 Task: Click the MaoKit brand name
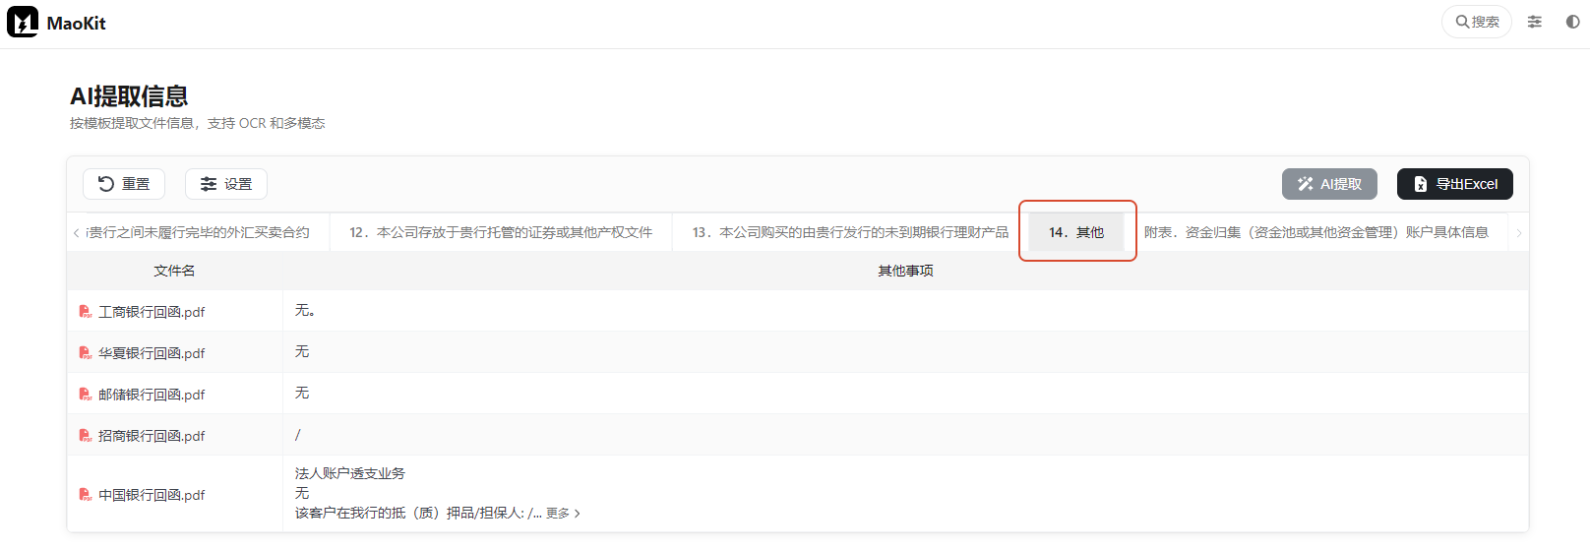[76, 23]
